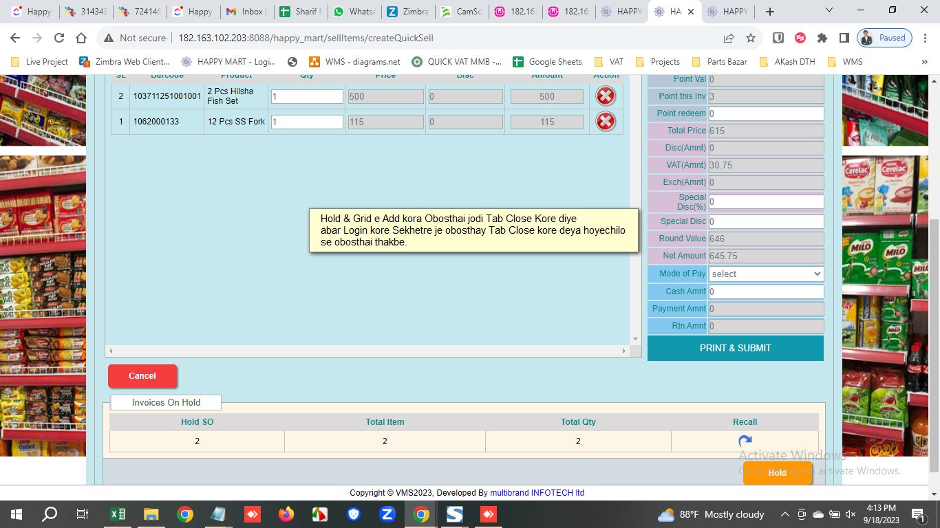Viewport: 940px width, 528px height.
Task: Open Windows taskbar search
Action: pyautogui.click(x=50, y=514)
